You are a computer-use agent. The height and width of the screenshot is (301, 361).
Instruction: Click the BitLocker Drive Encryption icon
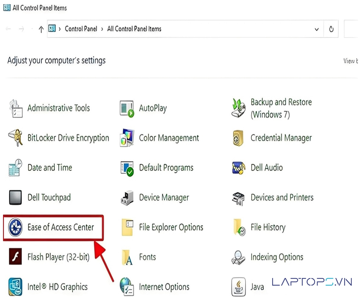15,138
